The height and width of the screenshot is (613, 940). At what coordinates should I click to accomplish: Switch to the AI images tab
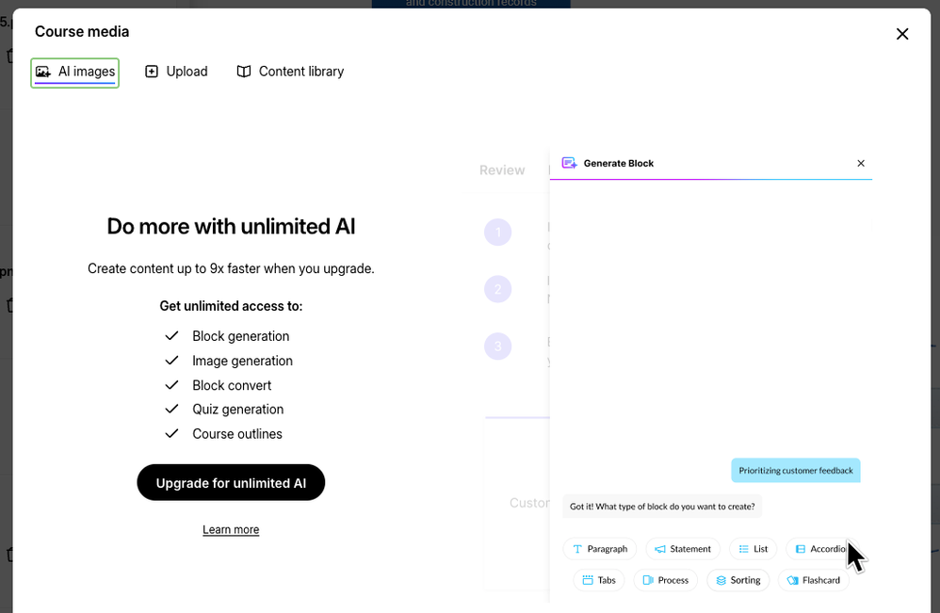(75, 72)
